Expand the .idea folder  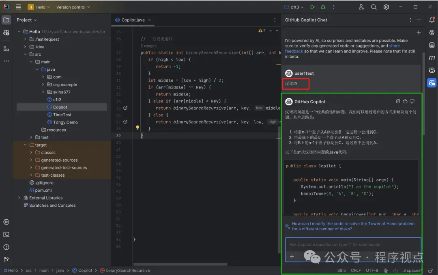(x=25, y=47)
